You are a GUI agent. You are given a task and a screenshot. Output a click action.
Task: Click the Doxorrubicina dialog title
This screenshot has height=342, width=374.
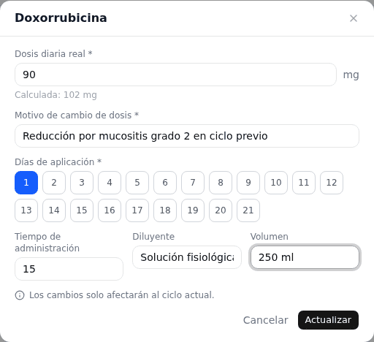[x=61, y=18]
